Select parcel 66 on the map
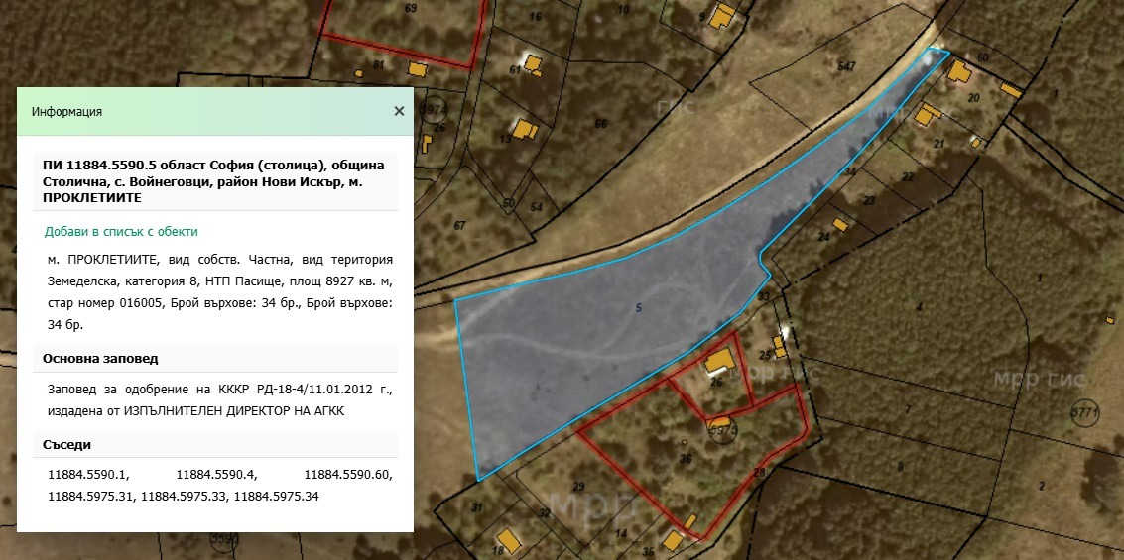The width and height of the screenshot is (1124, 560). click(601, 124)
